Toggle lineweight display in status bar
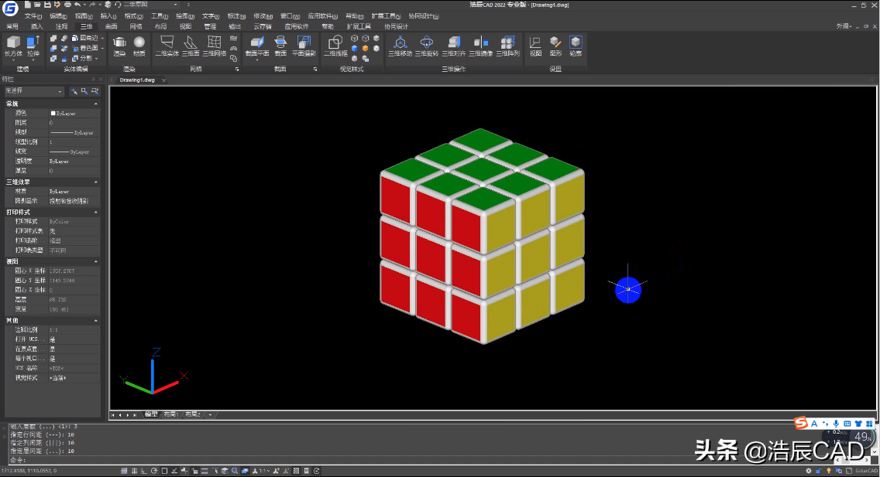The width and height of the screenshot is (880, 477). [x=205, y=471]
